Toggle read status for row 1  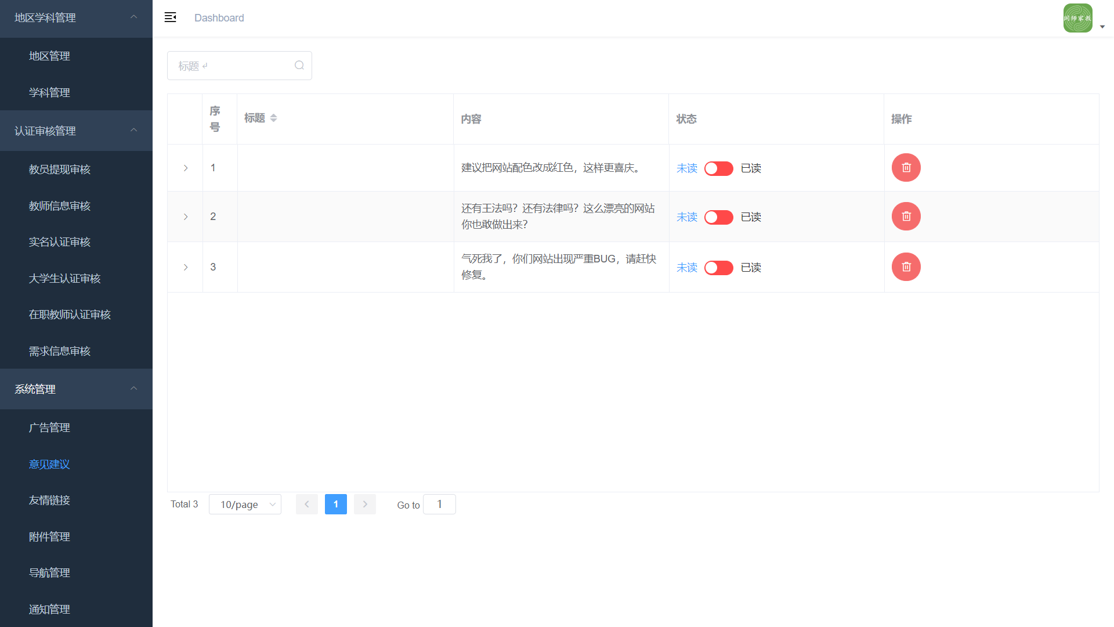[x=718, y=168]
